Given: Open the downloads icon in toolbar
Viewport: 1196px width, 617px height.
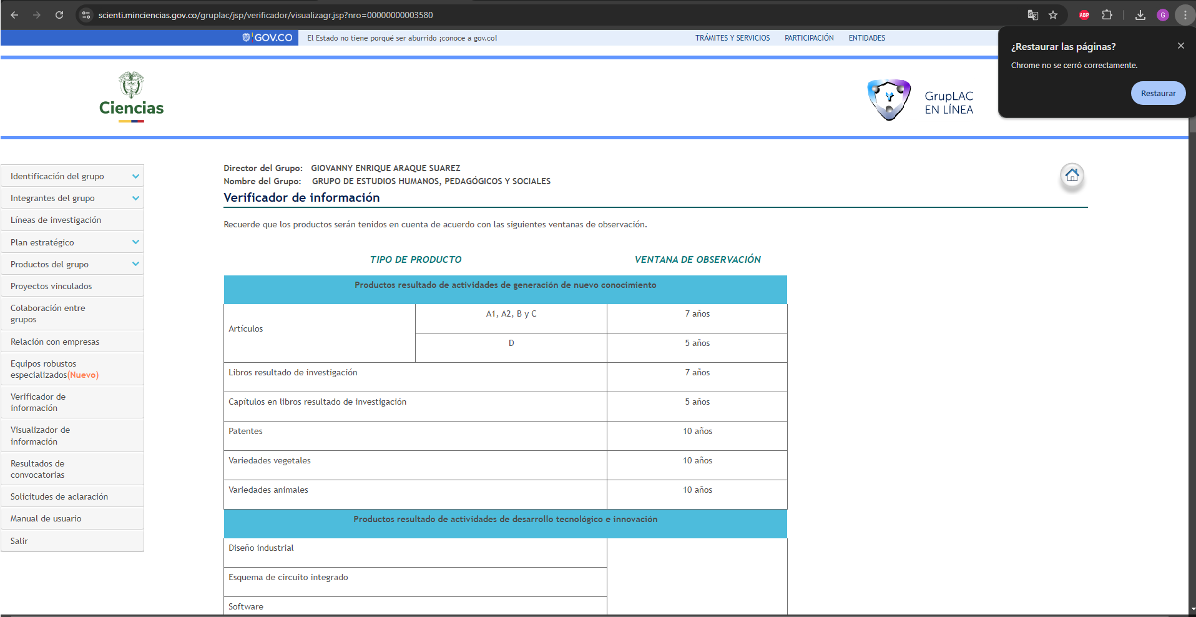Looking at the screenshot, I should [1140, 15].
